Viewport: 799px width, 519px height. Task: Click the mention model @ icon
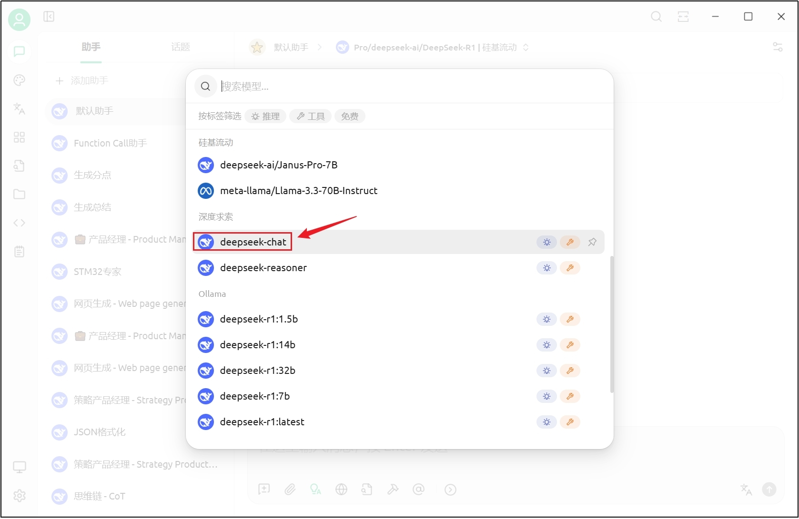click(418, 489)
